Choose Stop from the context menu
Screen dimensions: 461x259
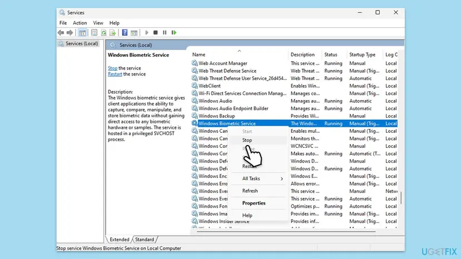click(259, 140)
